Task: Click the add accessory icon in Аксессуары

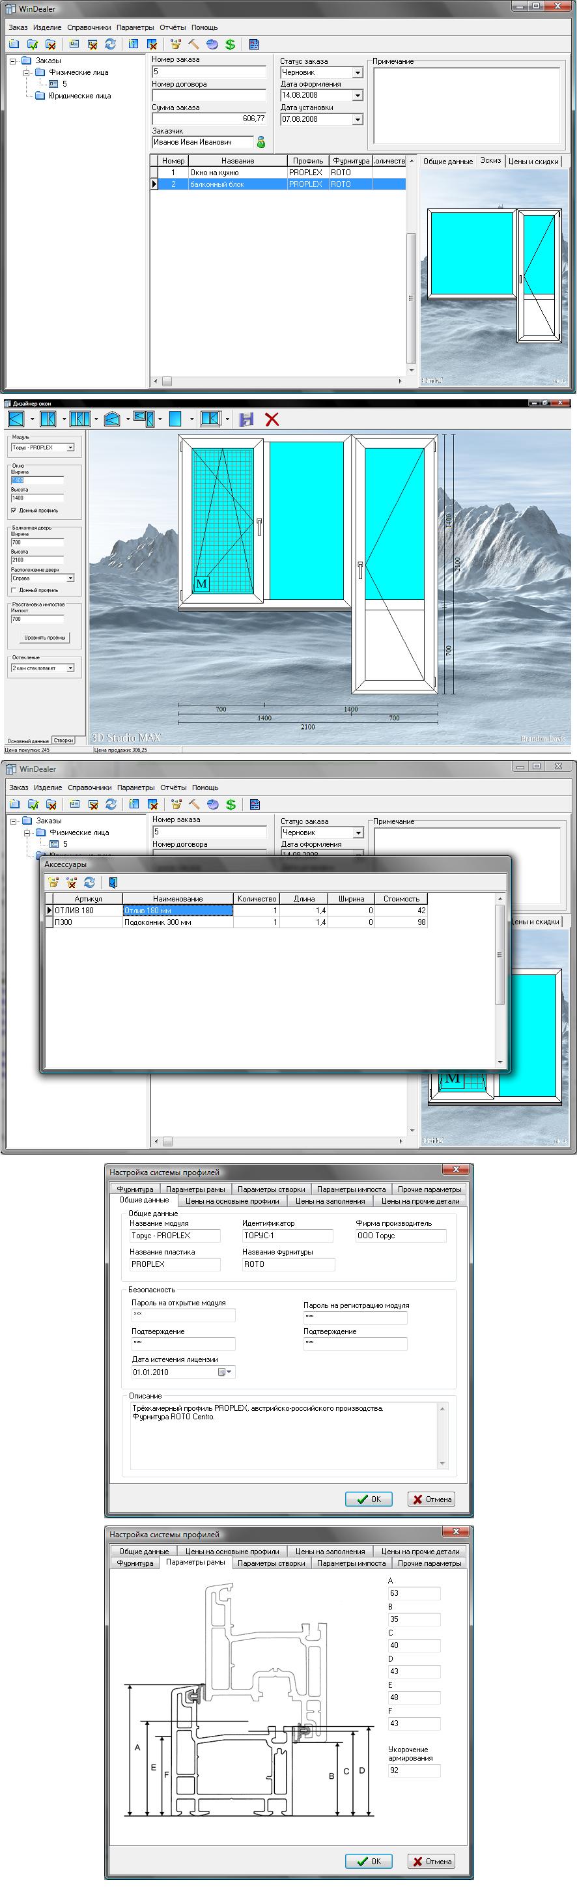Action: (x=53, y=882)
